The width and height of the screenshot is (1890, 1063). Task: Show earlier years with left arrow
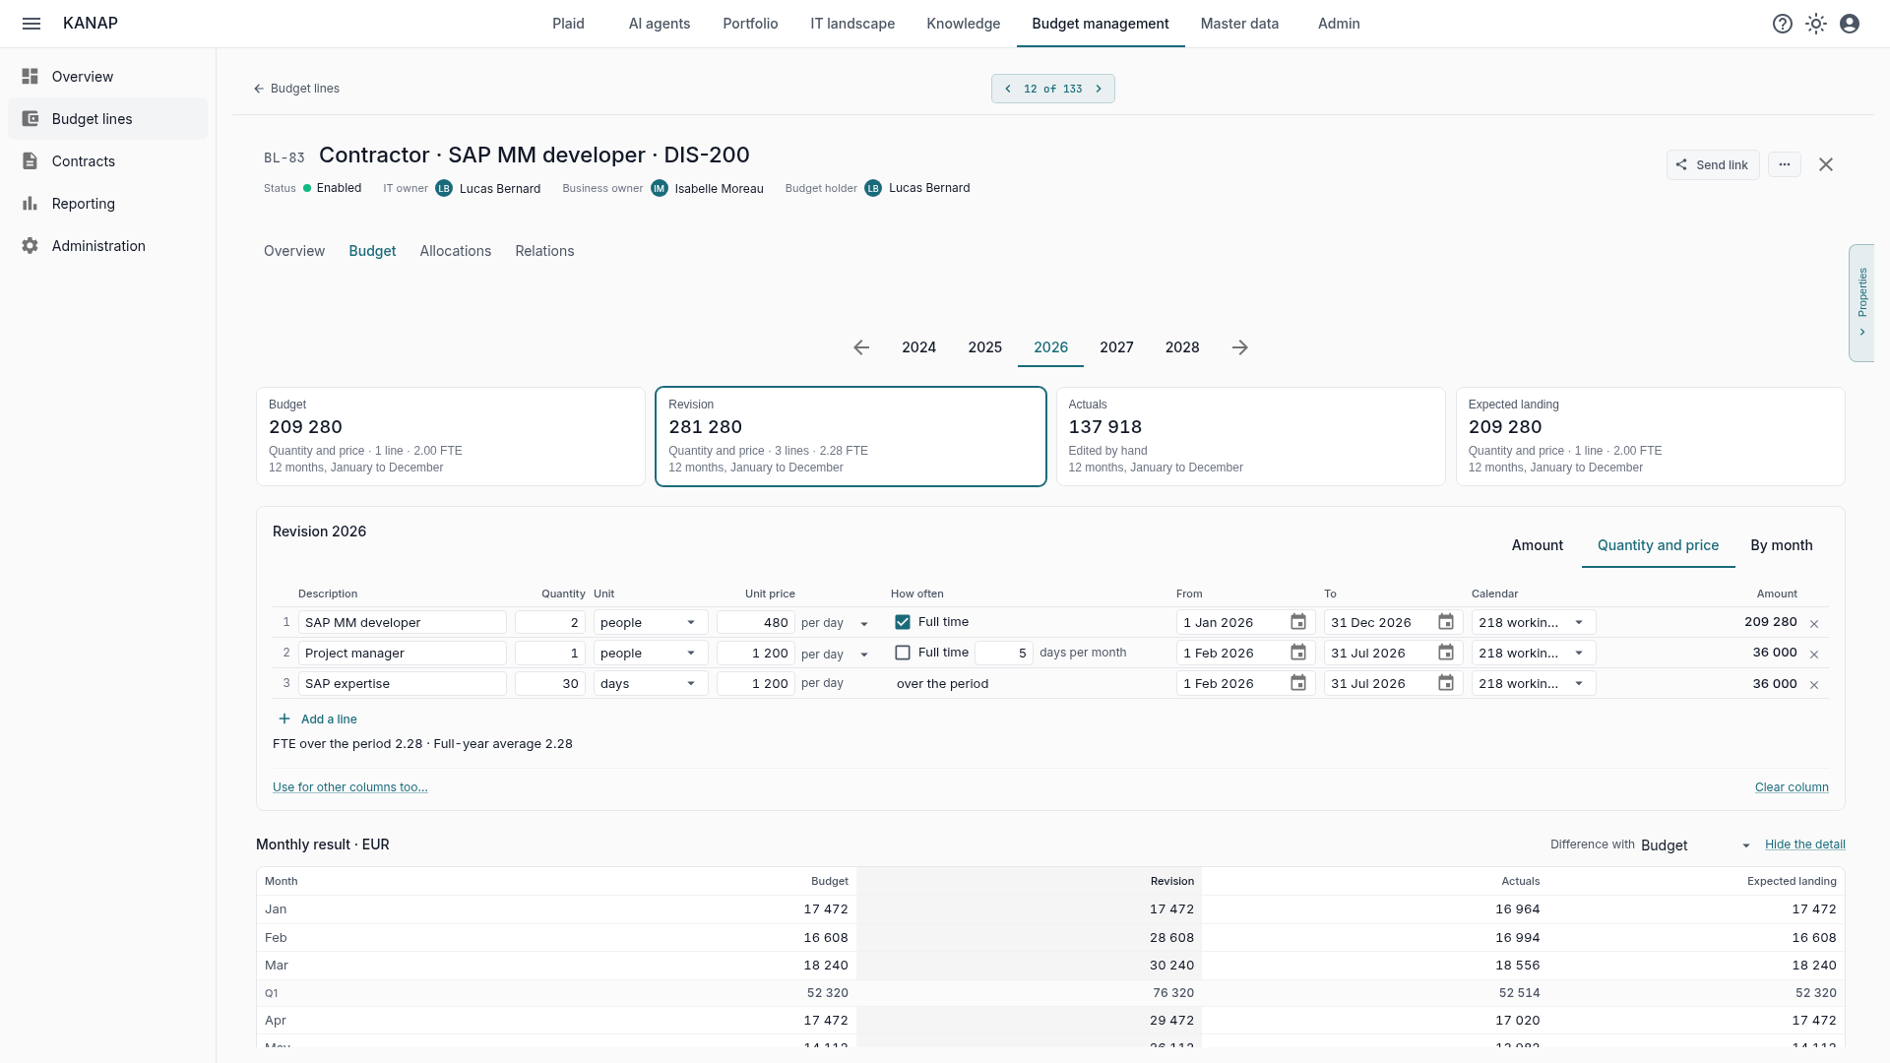[861, 347]
